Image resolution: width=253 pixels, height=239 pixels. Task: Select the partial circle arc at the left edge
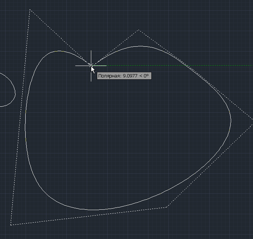tap(15, 93)
